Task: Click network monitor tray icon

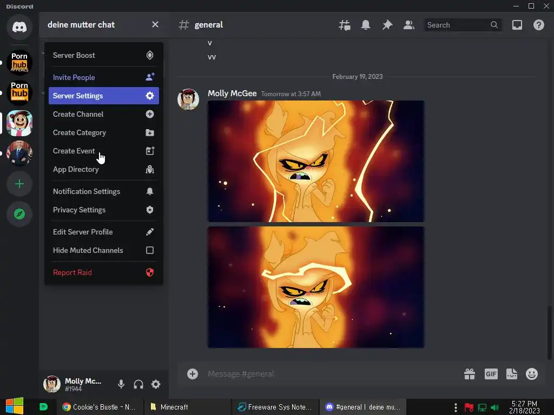Action: [x=482, y=407]
